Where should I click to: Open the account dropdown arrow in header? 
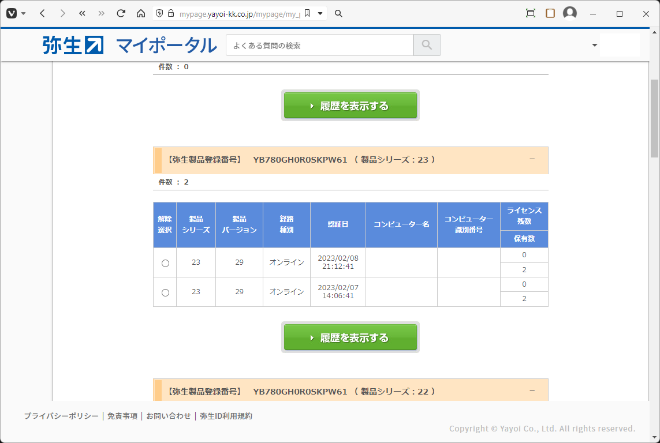[x=595, y=46]
